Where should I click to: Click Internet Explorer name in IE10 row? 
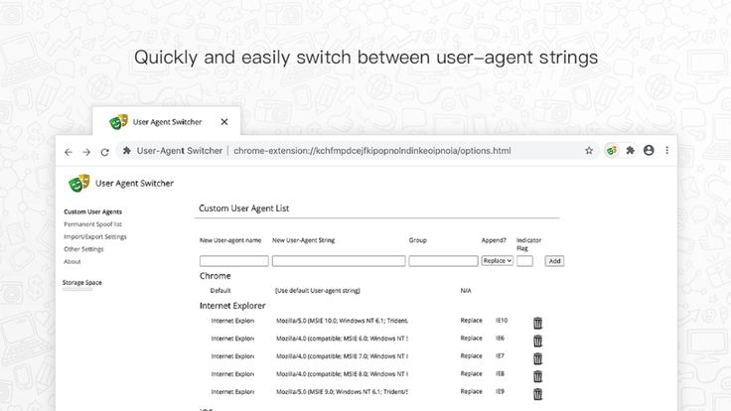coord(232,321)
